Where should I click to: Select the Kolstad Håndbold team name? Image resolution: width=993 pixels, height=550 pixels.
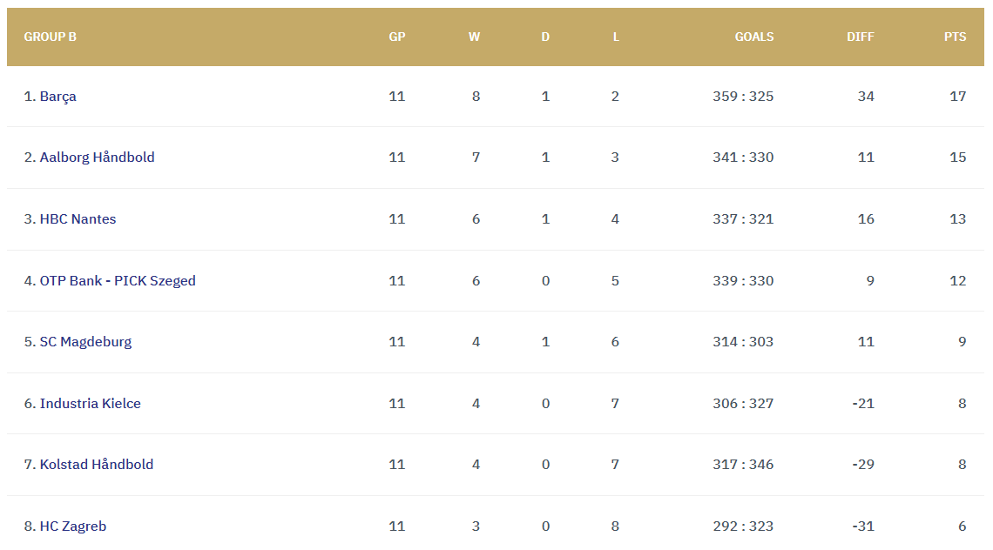click(x=96, y=465)
